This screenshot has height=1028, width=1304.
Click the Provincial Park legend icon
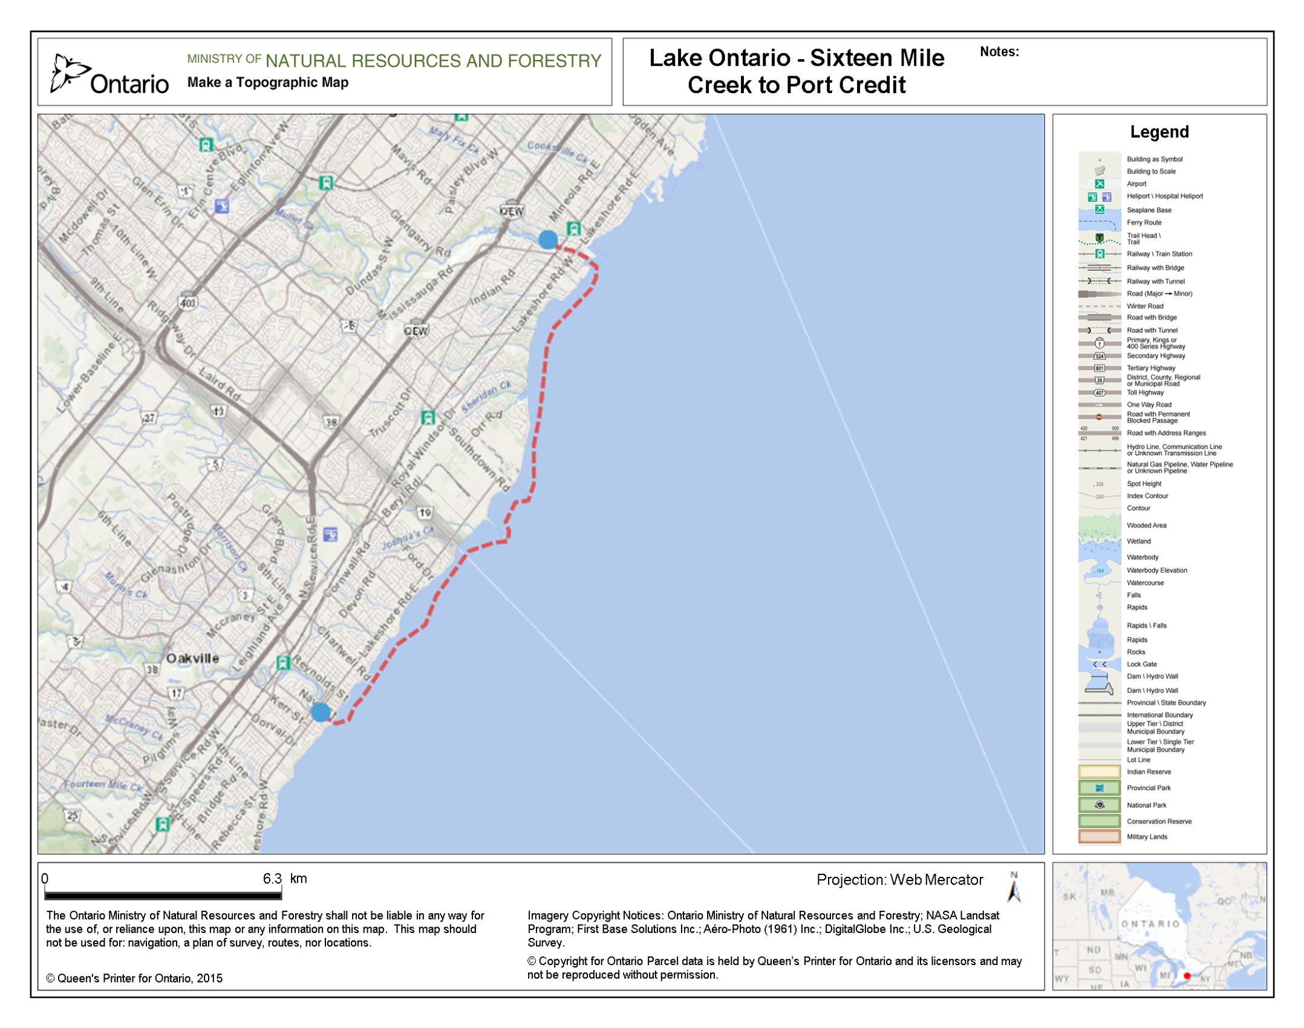pos(1099,788)
